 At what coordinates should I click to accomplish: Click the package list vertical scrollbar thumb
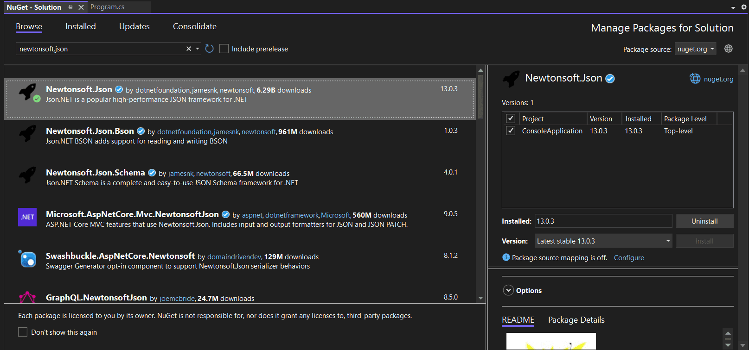tap(480, 97)
